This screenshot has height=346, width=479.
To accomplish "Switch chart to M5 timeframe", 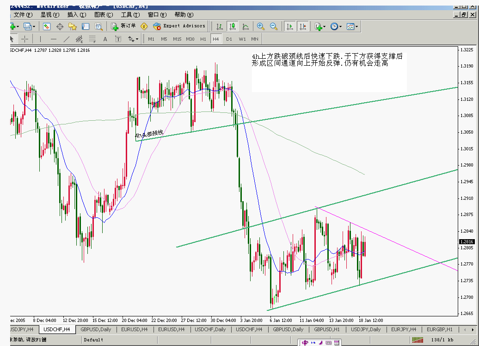I will pos(164,39).
